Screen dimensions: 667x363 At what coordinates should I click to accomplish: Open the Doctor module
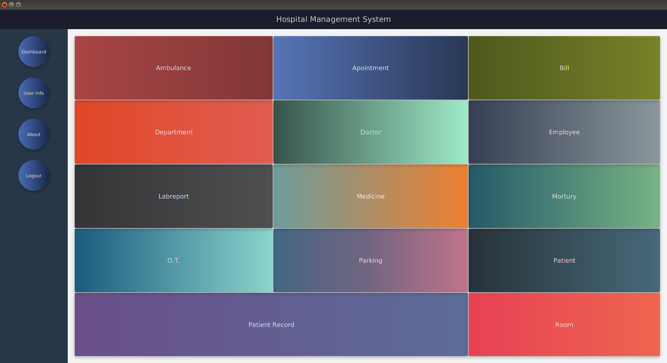[370, 132]
